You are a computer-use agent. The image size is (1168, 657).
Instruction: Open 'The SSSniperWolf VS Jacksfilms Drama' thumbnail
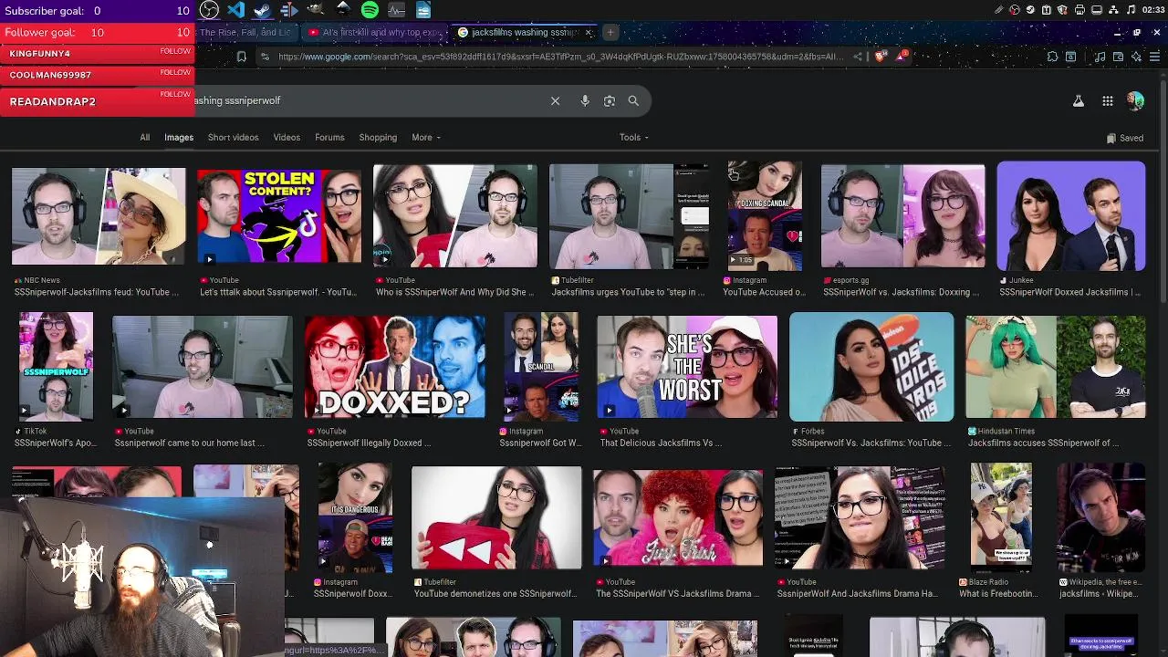(678, 518)
